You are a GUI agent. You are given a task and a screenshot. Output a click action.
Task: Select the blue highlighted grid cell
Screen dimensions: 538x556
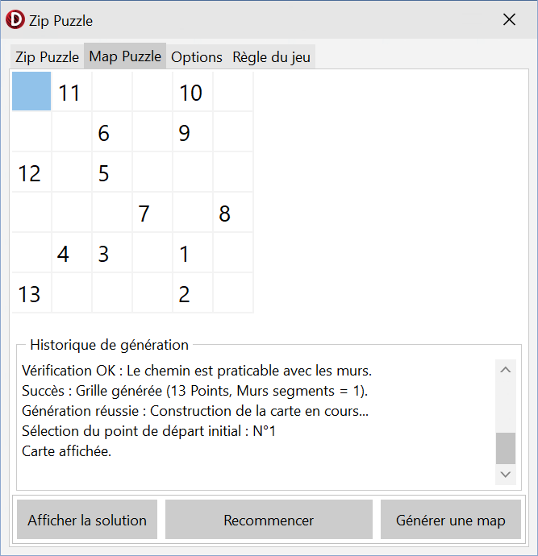(x=31, y=92)
